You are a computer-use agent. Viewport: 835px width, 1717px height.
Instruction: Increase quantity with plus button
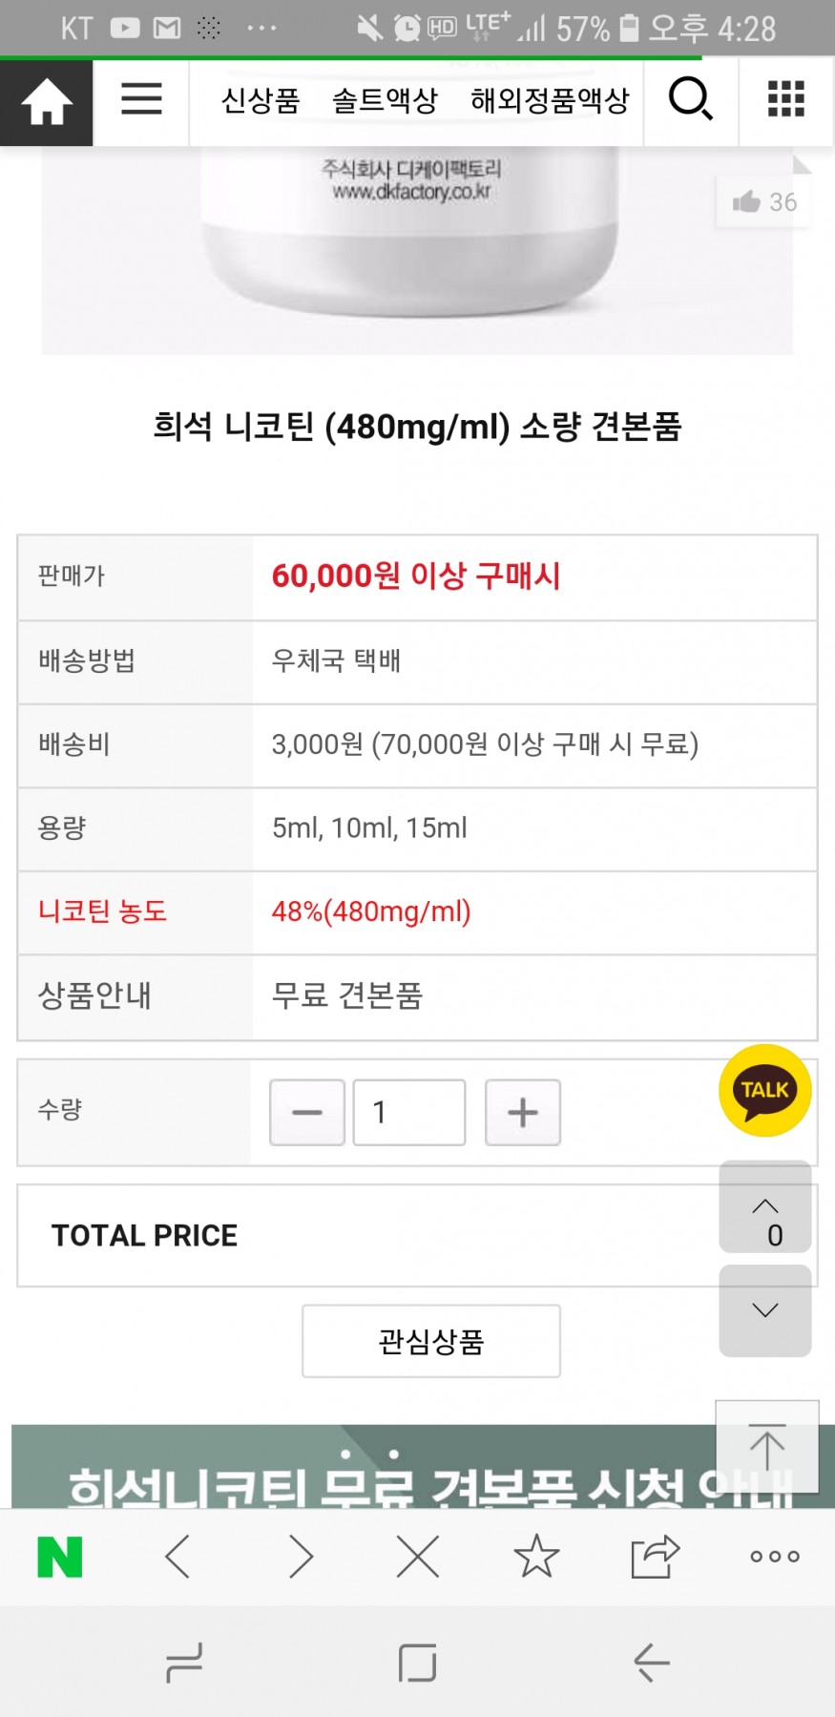click(x=523, y=1113)
